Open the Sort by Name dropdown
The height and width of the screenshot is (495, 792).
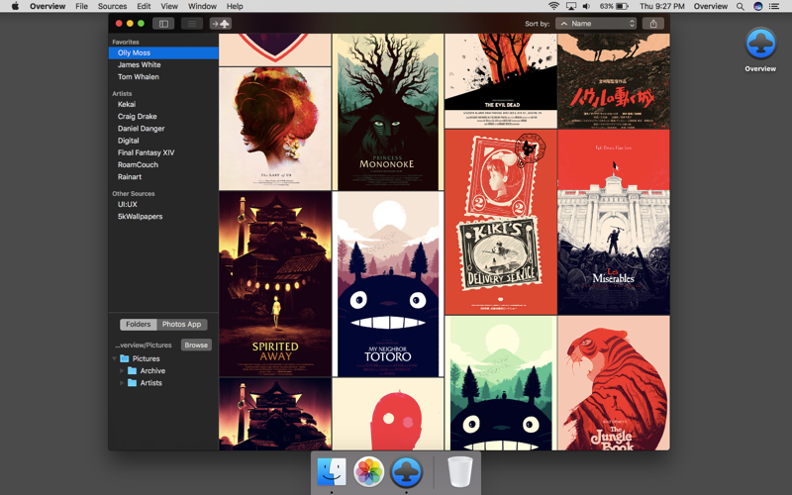point(596,24)
